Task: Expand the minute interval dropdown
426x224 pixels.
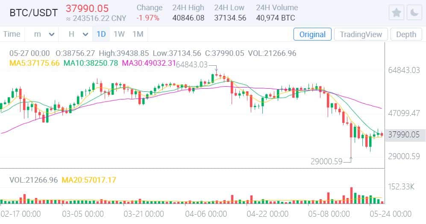Action: tap(45, 34)
